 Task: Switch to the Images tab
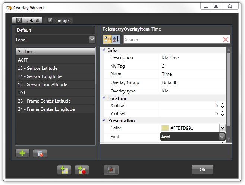(x=63, y=21)
